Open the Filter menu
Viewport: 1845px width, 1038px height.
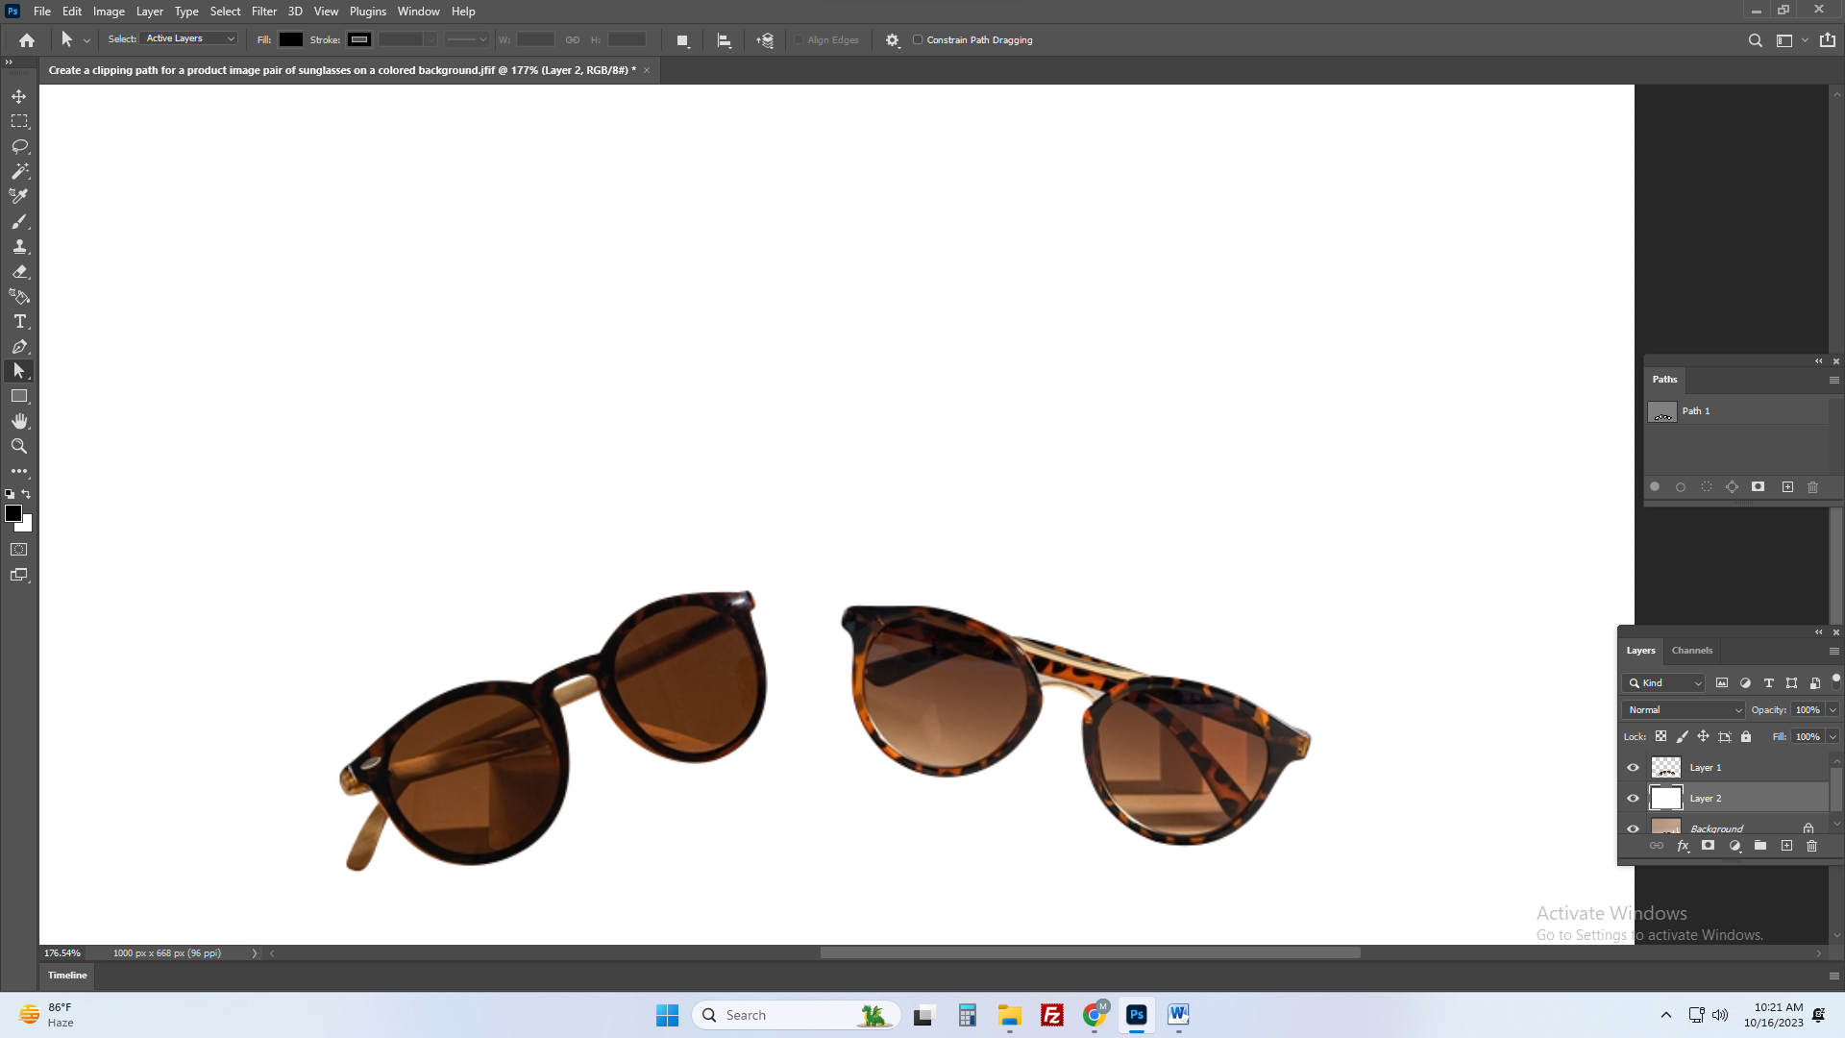coord(263,12)
